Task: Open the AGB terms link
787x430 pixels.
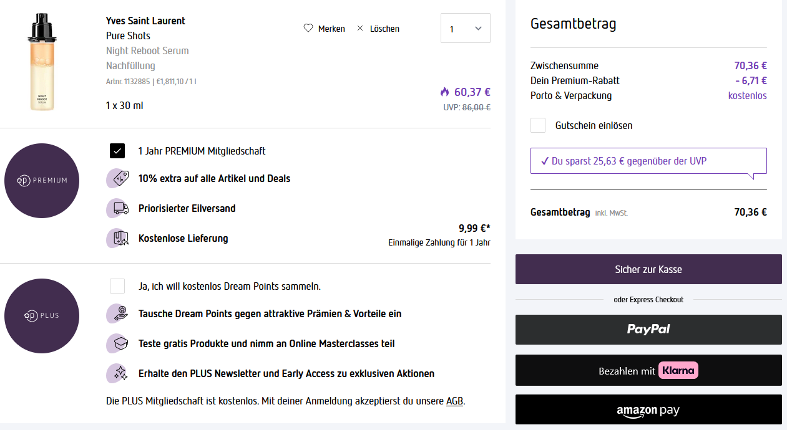Action: [454, 401]
